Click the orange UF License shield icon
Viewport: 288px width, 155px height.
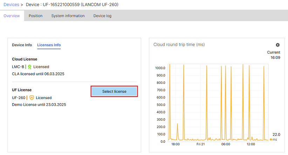click(32, 98)
